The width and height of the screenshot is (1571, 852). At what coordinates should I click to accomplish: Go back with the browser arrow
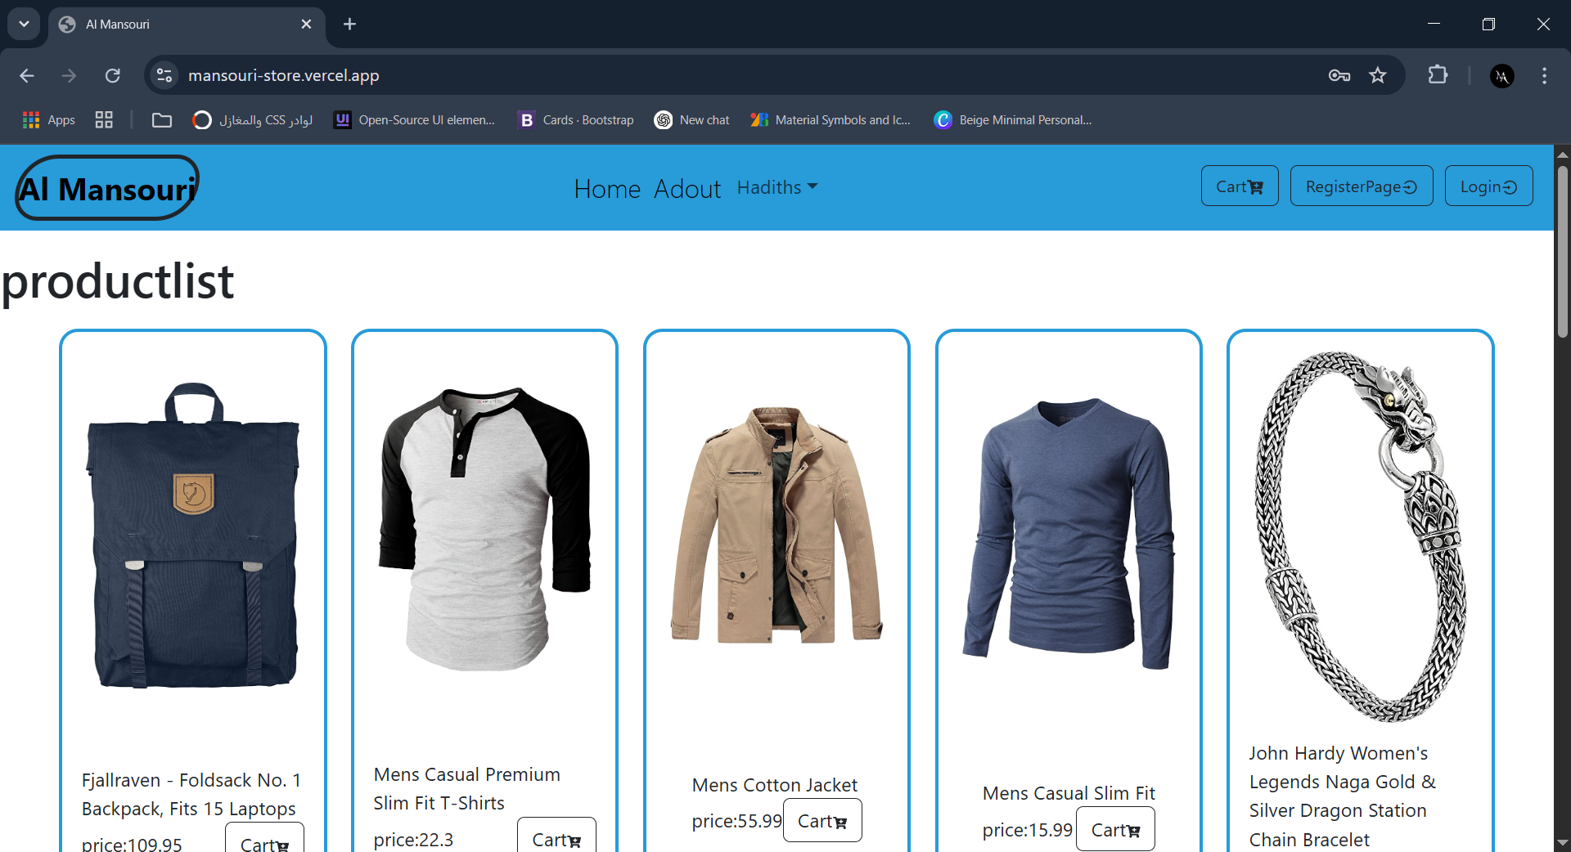(27, 75)
